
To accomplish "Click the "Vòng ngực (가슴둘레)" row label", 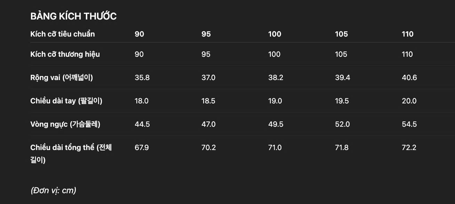I will pos(65,124).
